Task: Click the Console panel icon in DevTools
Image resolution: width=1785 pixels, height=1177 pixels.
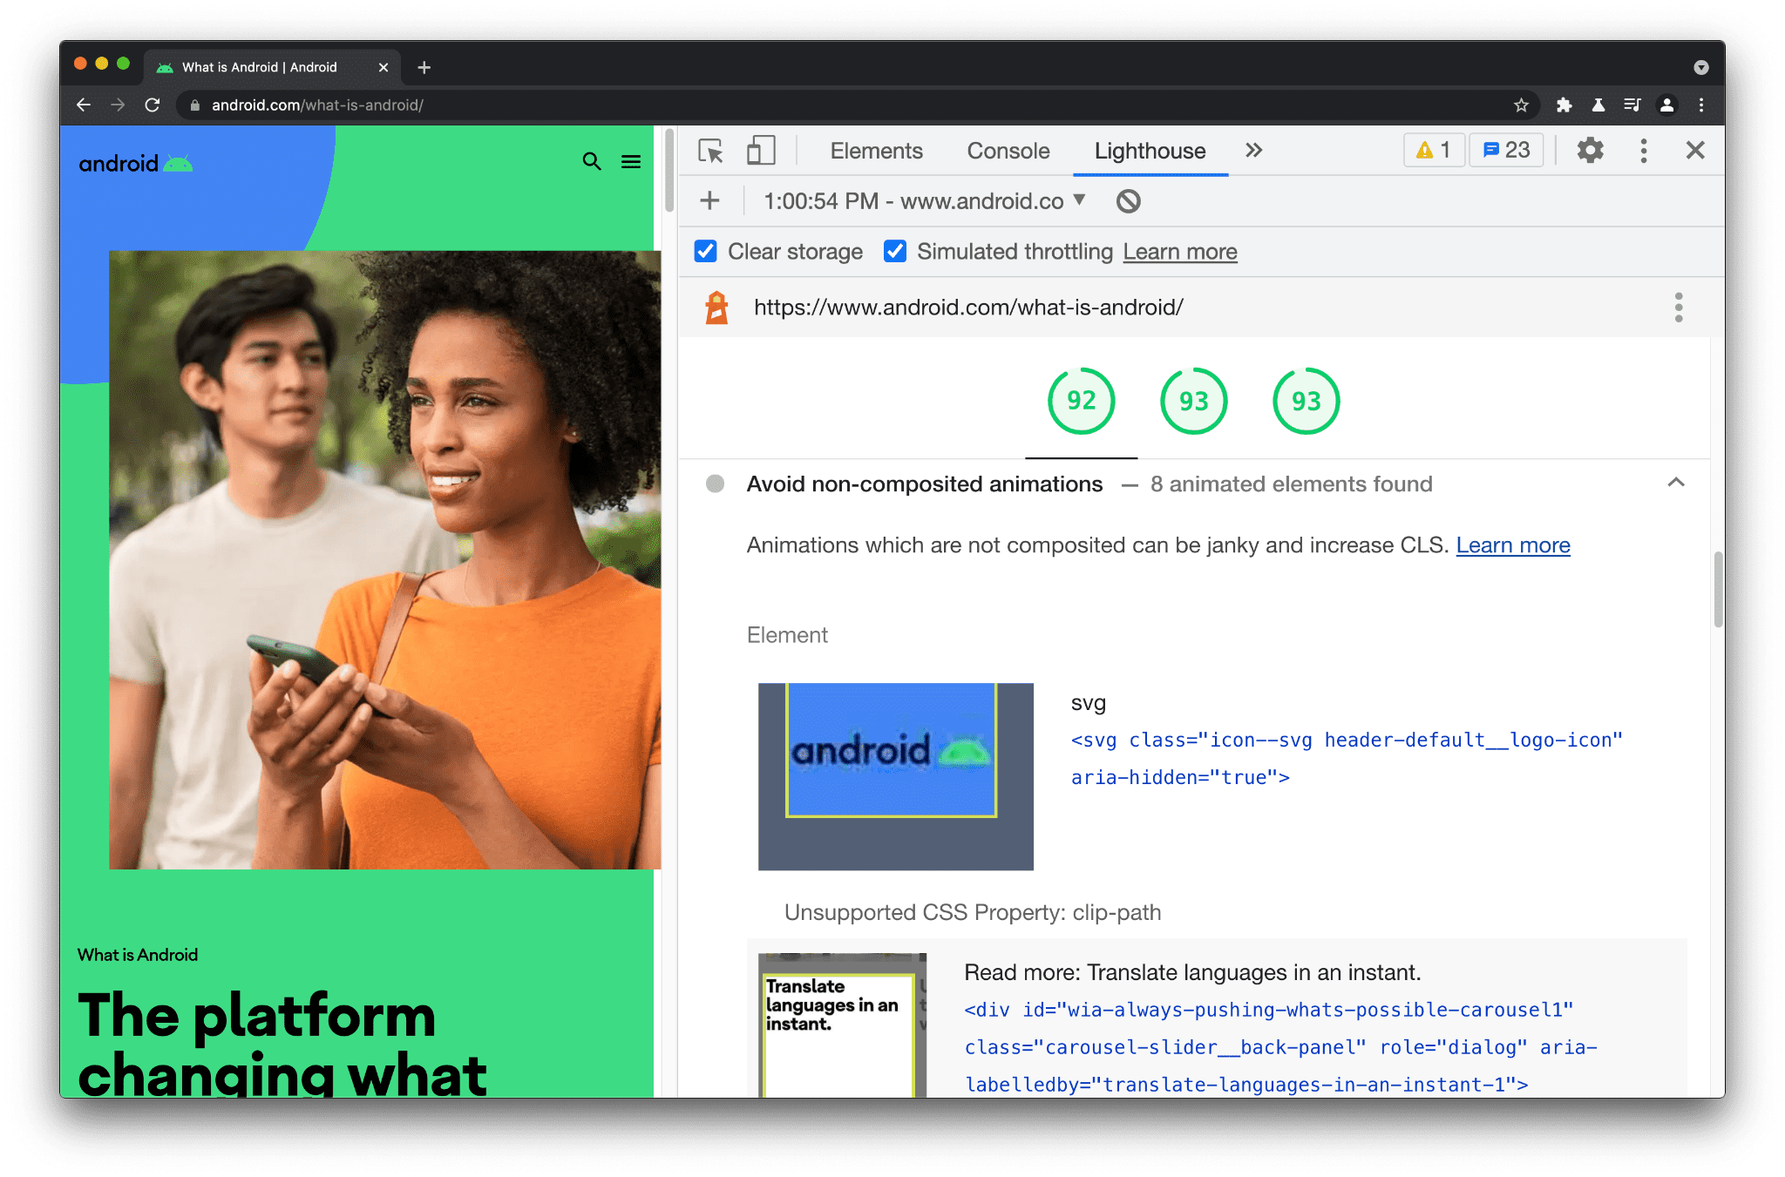Action: [1011, 151]
